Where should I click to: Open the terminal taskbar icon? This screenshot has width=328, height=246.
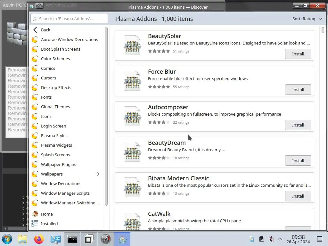[72, 239]
